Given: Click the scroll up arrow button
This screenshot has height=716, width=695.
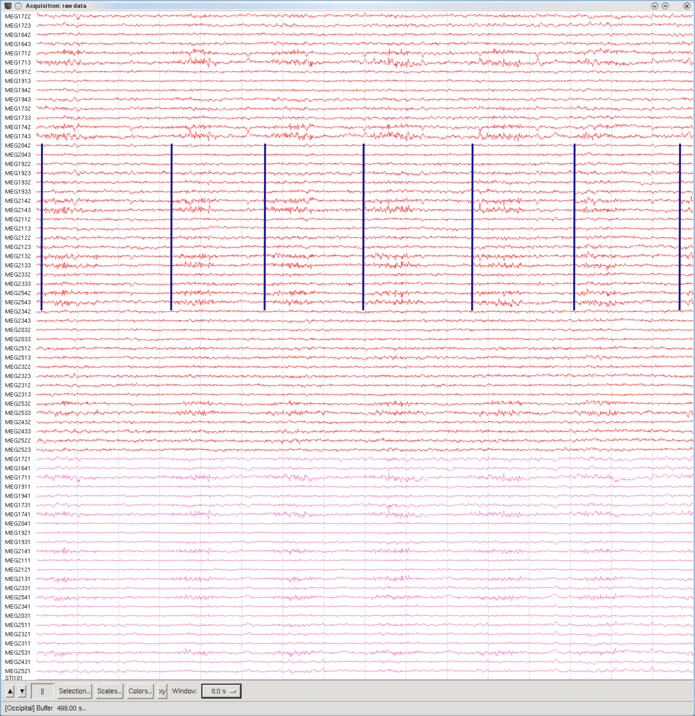Looking at the screenshot, I should [x=10, y=691].
